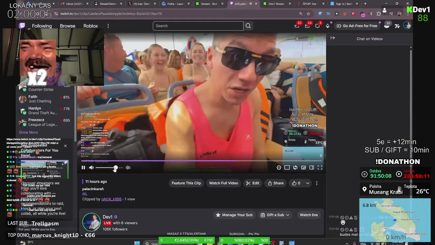
Task: Open the 7TV extension in toolbar
Action: pos(328,14)
